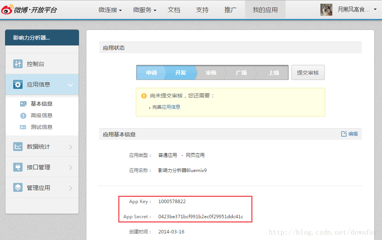Screen dimensions: 382x240
Task: Collapse the 应用信息 section chevron
Action: pos(70,85)
